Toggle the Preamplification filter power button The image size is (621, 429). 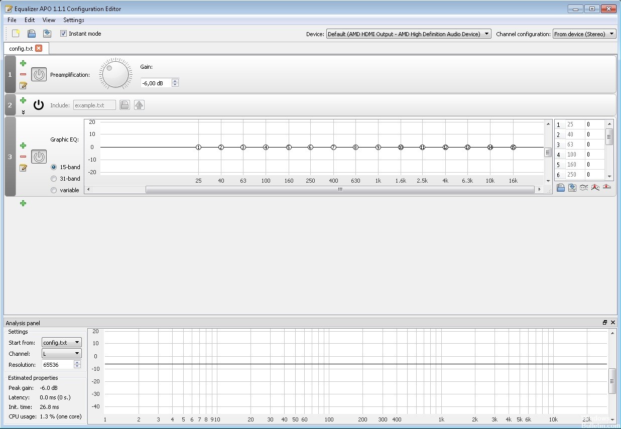pos(38,74)
